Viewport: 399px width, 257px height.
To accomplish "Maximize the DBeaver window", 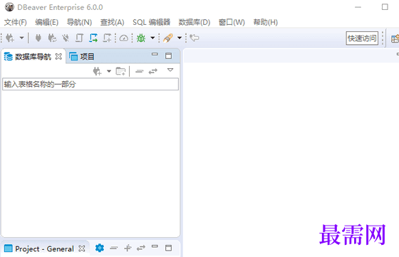I will 385,7.
